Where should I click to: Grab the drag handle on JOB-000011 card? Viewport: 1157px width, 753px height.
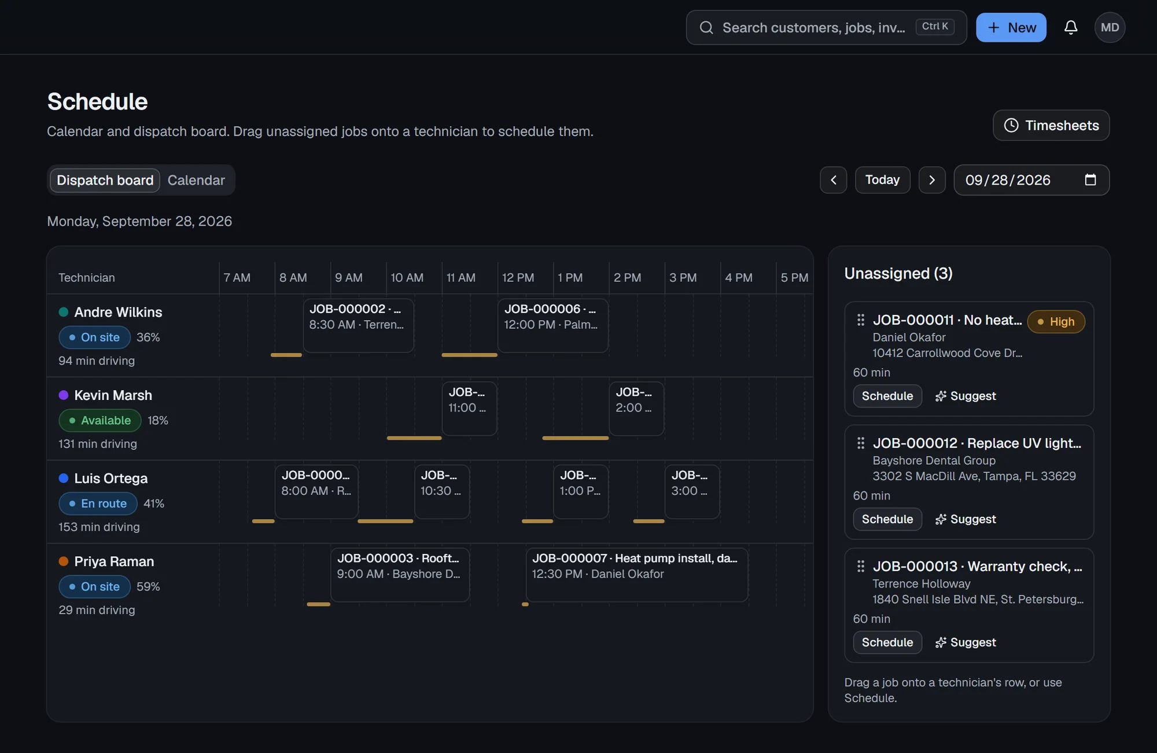pos(861,319)
